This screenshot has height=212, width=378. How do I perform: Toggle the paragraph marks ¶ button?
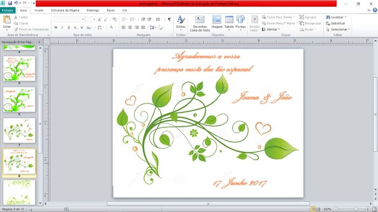169,19
